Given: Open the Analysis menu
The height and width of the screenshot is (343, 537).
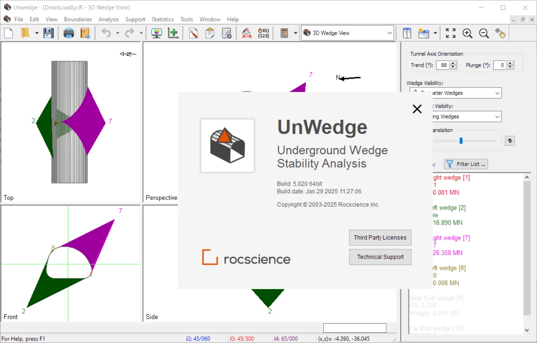Looking at the screenshot, I should pos(109,19).
